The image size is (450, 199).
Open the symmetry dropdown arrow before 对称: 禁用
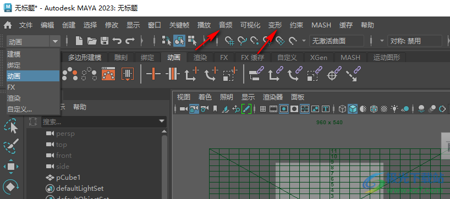coord(382,41)
